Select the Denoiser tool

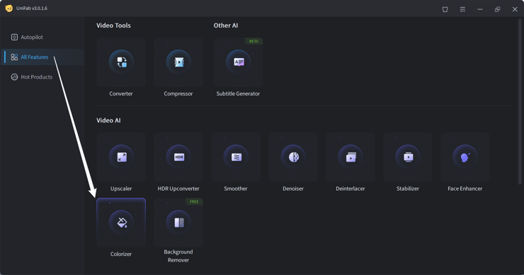click(293, 157)
